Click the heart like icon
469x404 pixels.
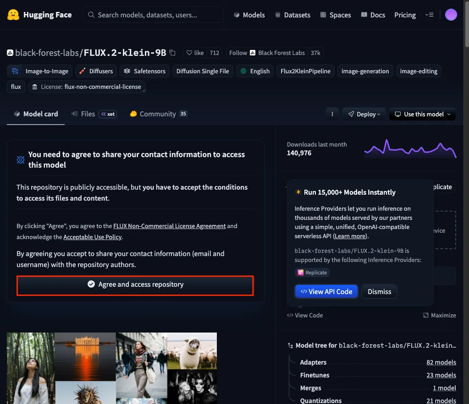pyautogui.click(x=189, y=53)
